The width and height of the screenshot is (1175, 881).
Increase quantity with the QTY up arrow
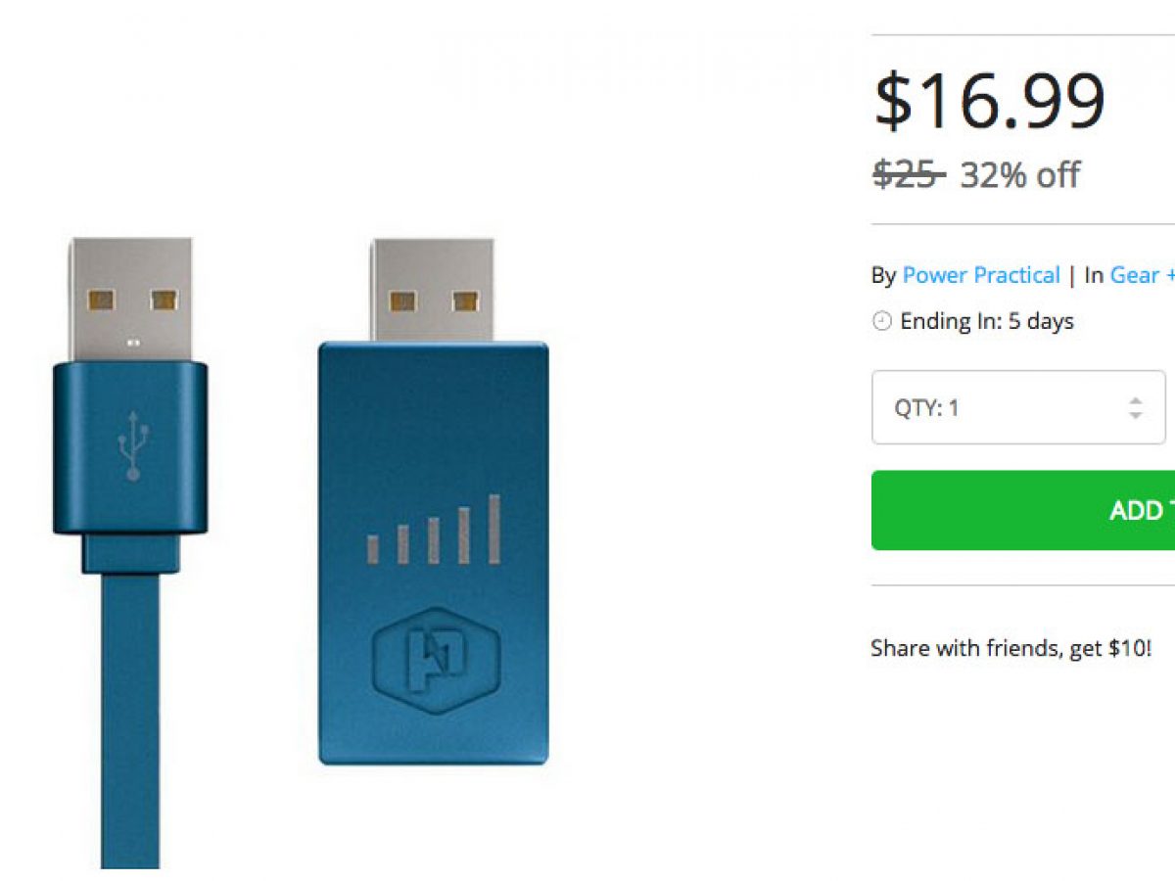coord(1135,400)
